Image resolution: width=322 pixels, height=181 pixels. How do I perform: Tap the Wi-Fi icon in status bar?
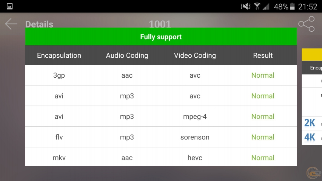coord(257,6)
